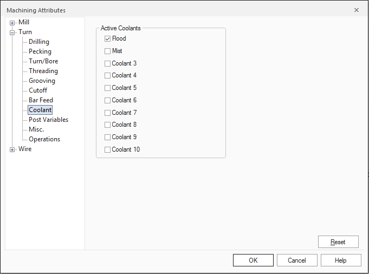The height and width of the screenshot is (274, 369).
Task: Check the Coolant 3 checkbox
Action: (x=108, y=63)
